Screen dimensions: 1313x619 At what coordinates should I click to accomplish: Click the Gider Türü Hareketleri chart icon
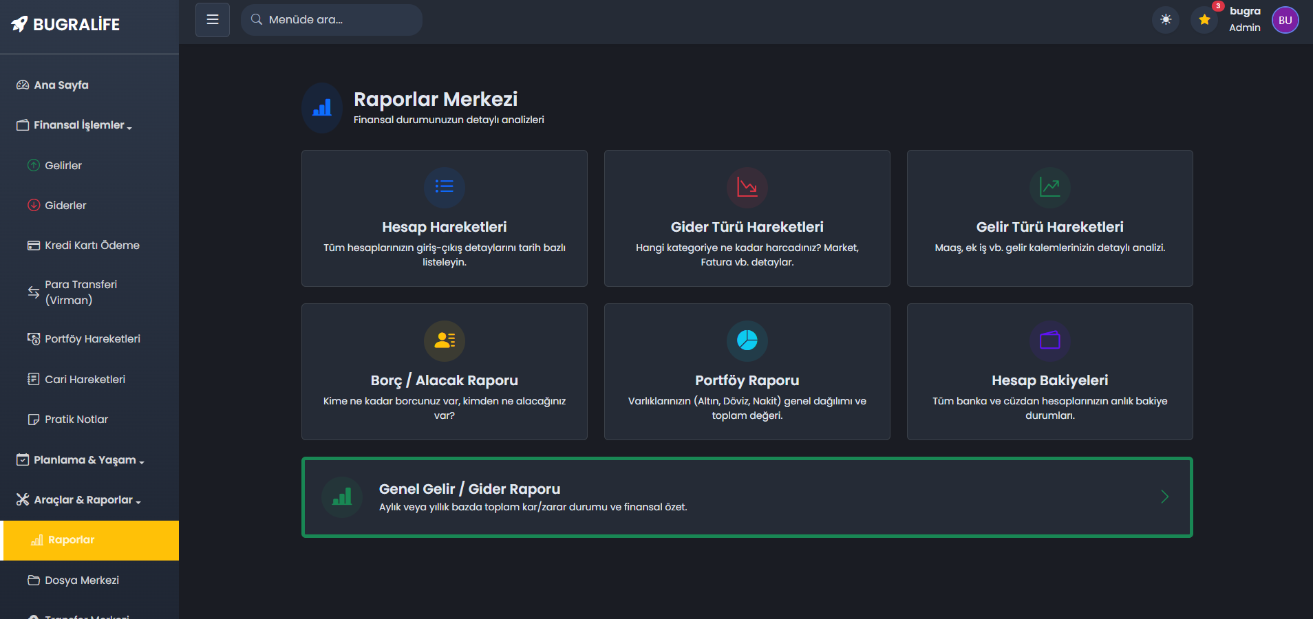[x=747, y=187]
